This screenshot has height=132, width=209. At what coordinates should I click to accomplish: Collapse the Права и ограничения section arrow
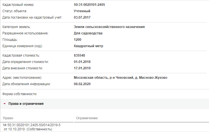4,104
